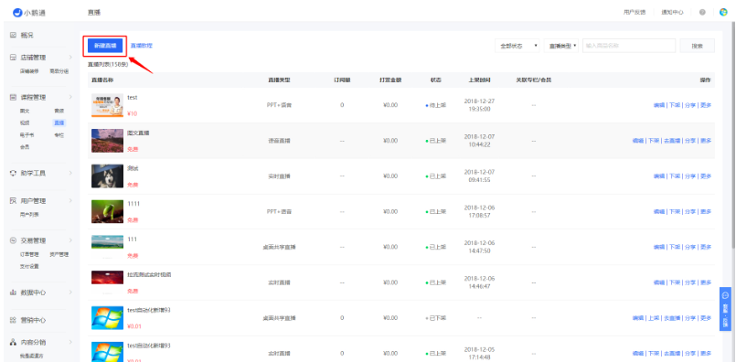Open 订单管理 in sidebar
This screenshot has width=736, height=362.
pyautogui.click(x=29, y=254)
